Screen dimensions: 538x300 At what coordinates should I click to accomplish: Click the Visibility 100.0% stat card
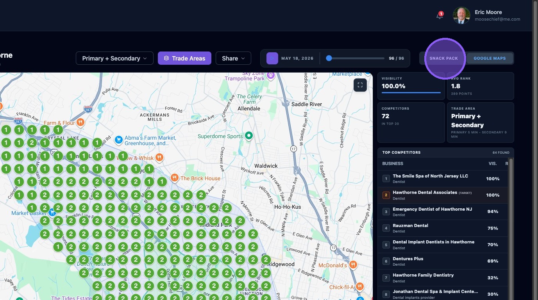411,86
